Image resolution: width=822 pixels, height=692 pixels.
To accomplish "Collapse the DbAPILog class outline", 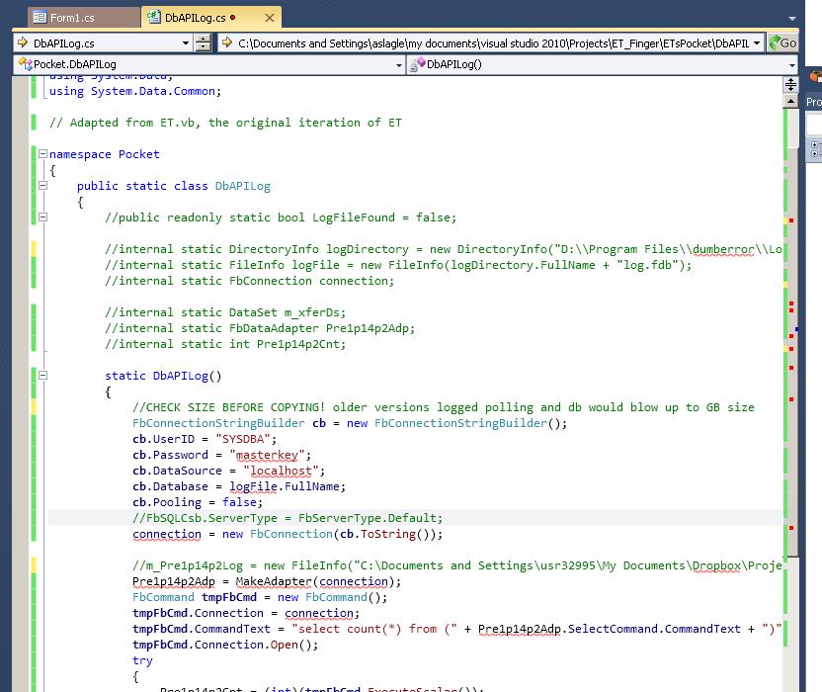I will pos(43,185).
